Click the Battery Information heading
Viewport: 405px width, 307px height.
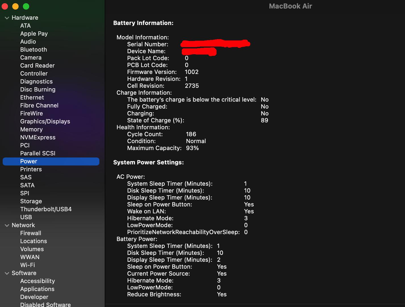point(143,23)
